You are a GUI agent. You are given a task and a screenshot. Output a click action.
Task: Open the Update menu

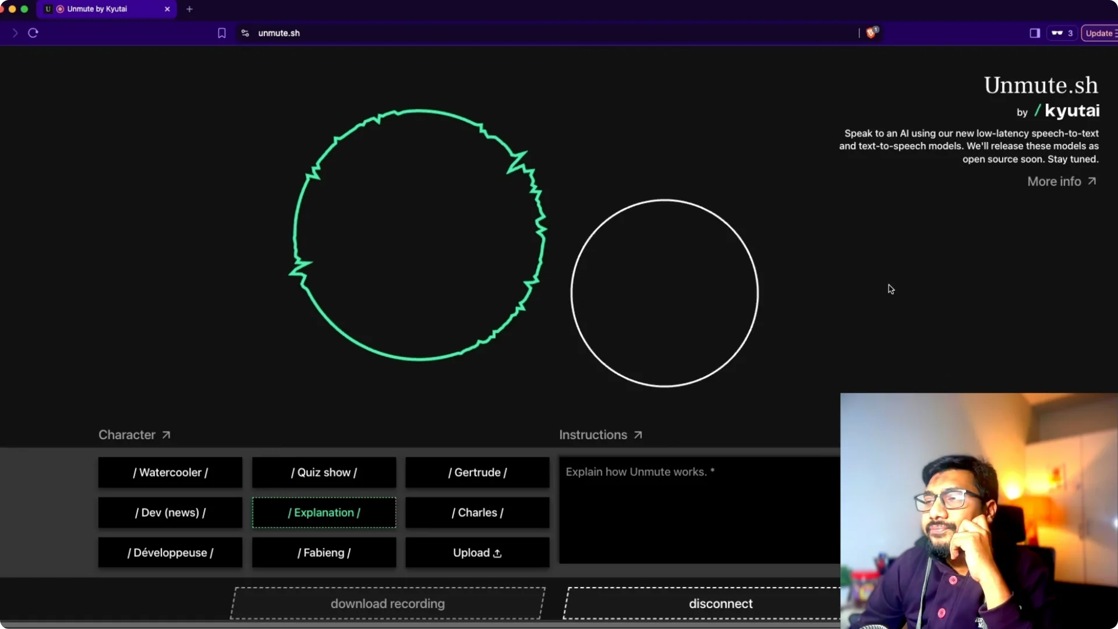point(1099,33)
